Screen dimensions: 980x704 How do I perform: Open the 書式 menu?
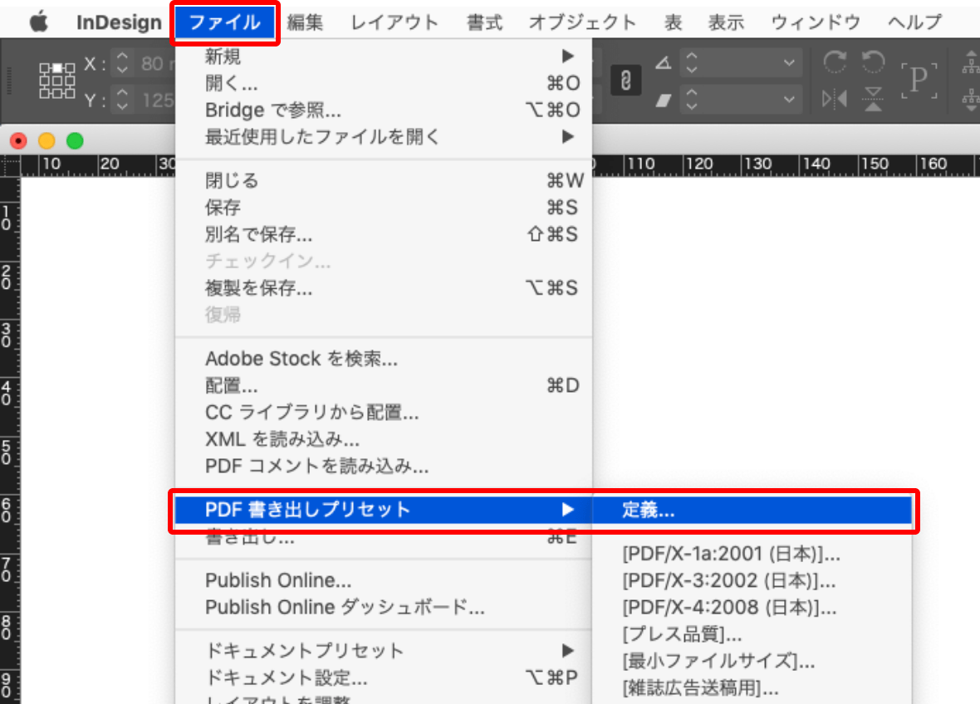[484, 22]
